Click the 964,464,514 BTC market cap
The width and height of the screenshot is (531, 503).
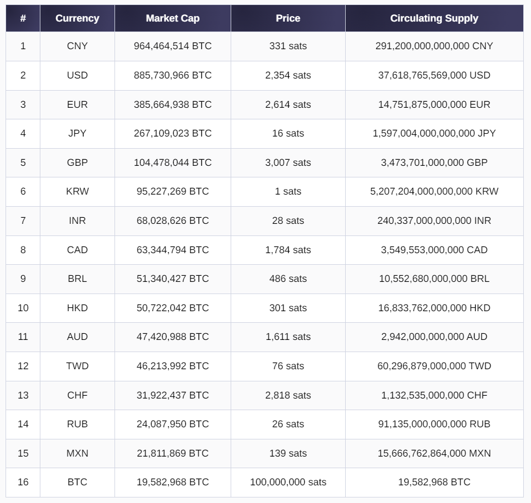[173, 46]
